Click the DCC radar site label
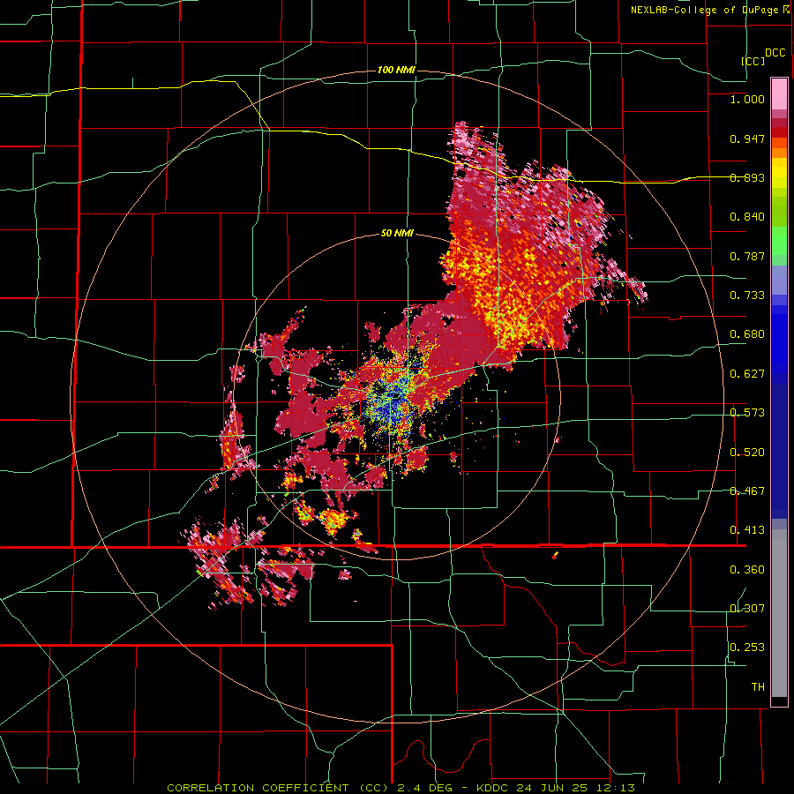794x794 pixels. (775, 53)
